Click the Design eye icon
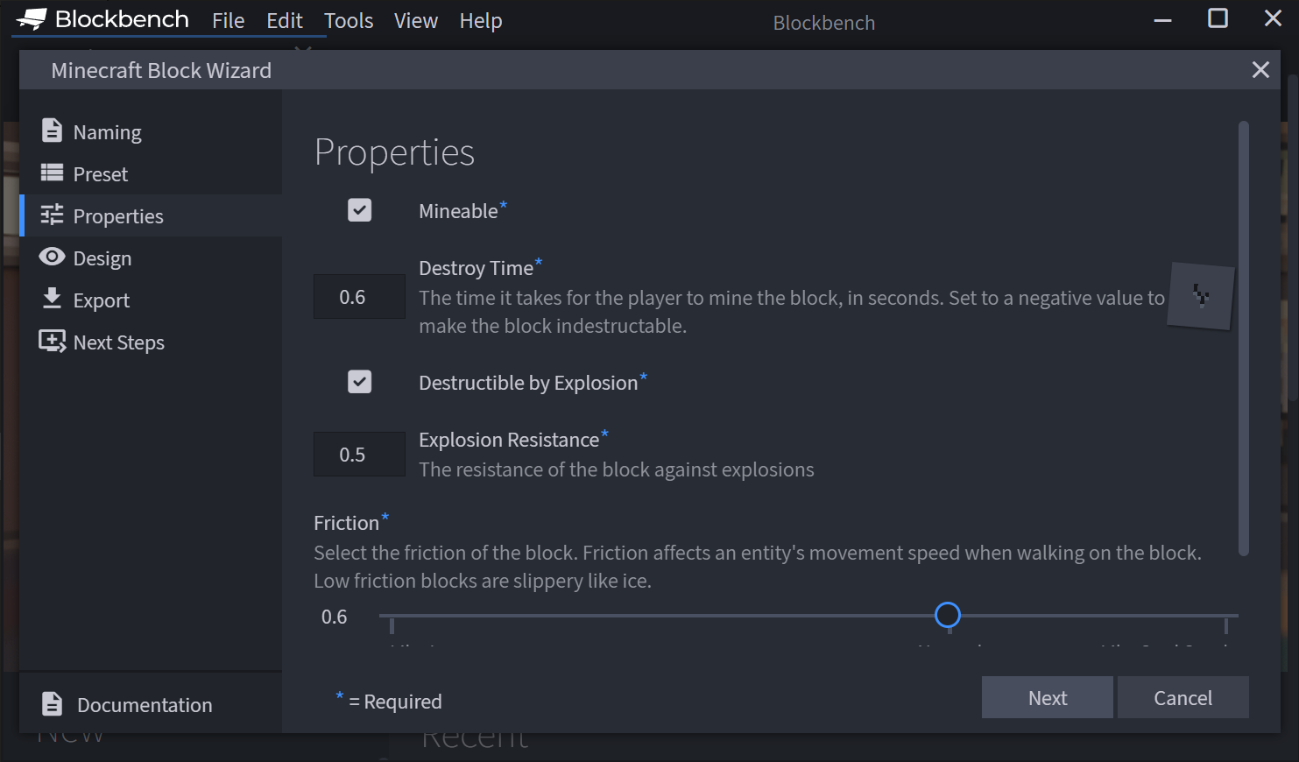1299x762 pixels. [x=53, y=257]
